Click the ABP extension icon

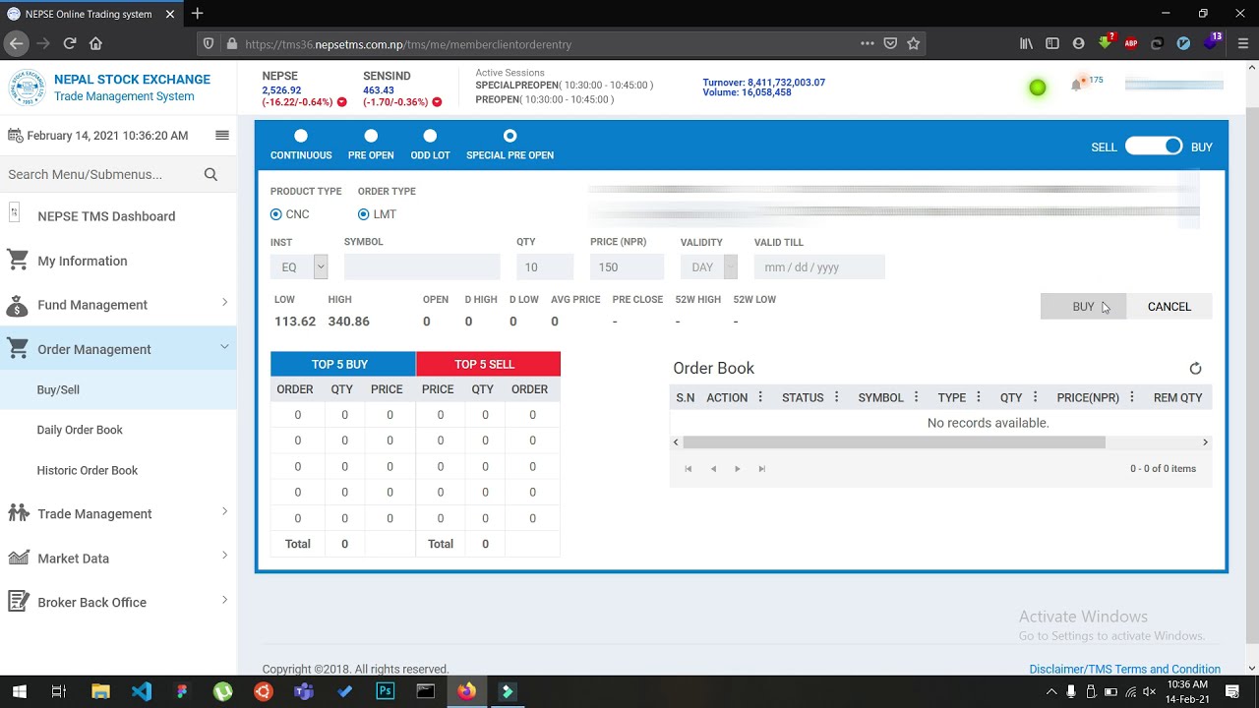click(1131, 43)
